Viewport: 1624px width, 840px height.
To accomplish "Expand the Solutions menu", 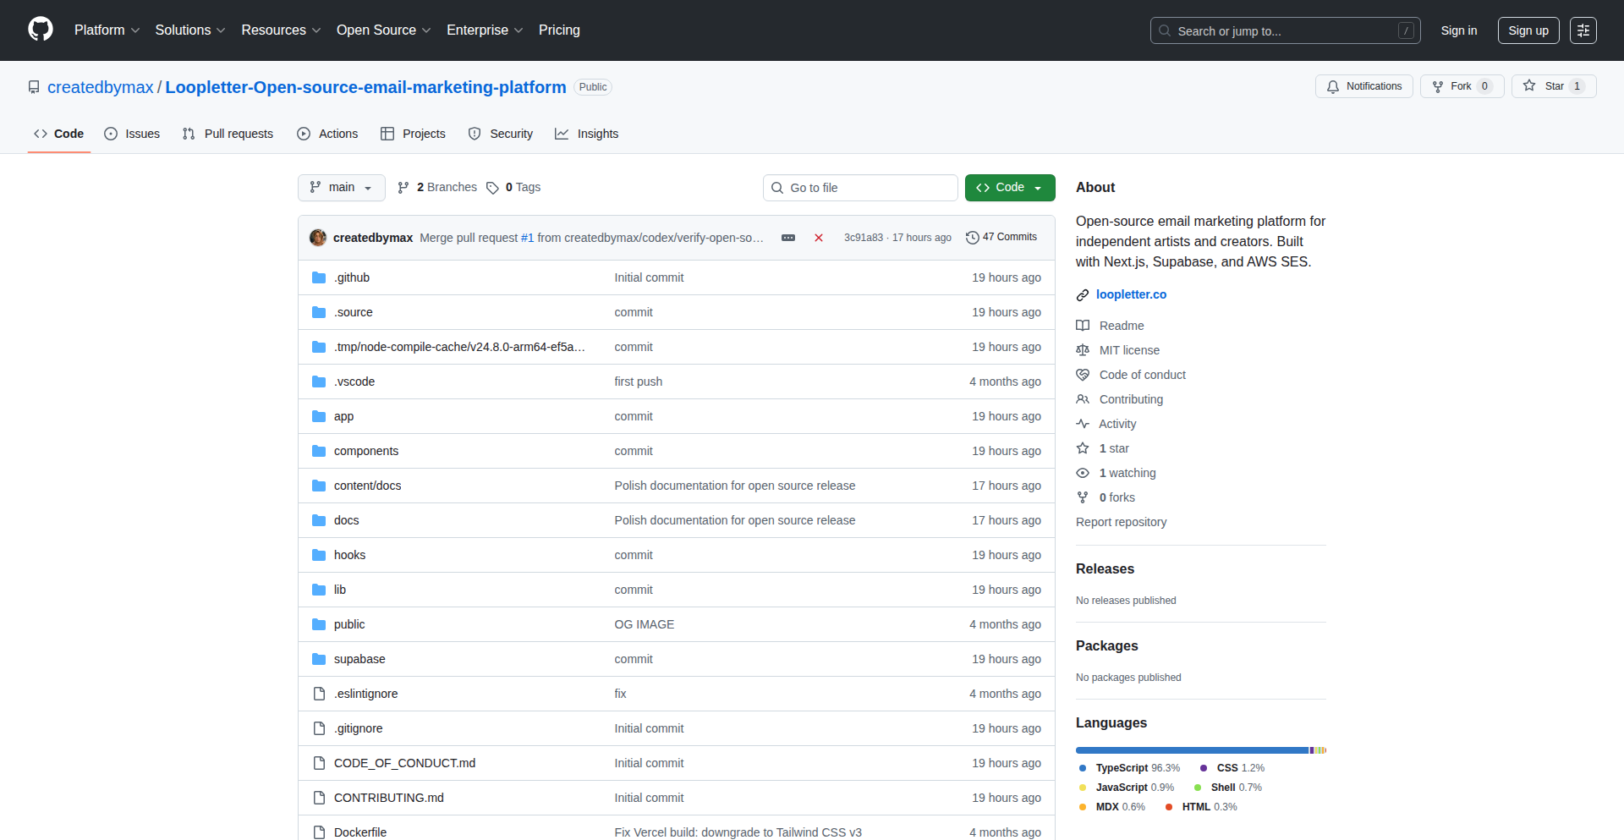I will tap(190, 30).
